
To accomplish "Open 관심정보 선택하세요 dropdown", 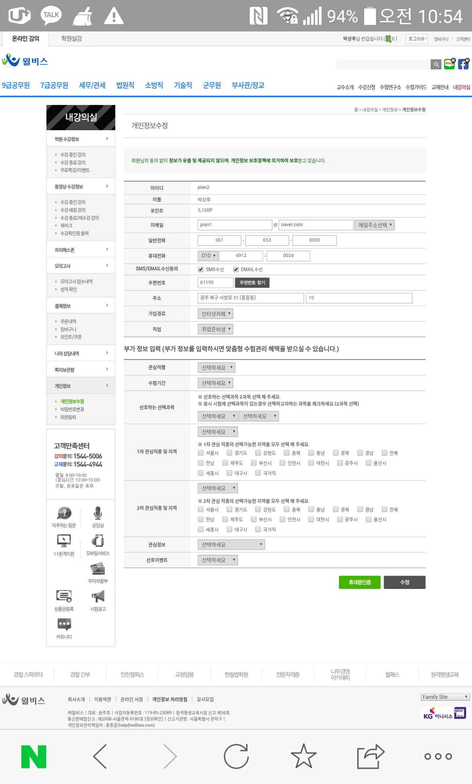I will pos(231,544).
